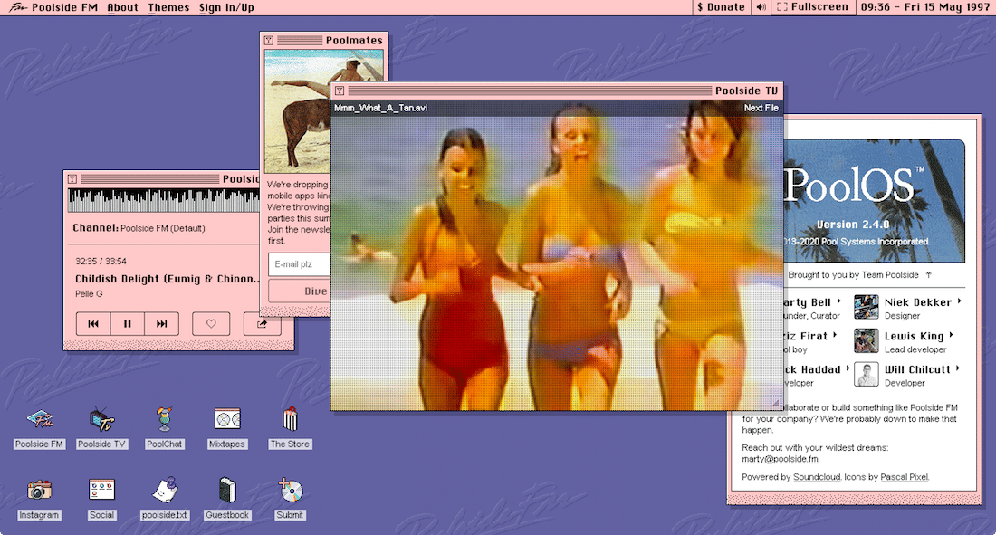Click the track title Childish Delight
This screenshot has width=996, height=535.
tap(168, 279)
